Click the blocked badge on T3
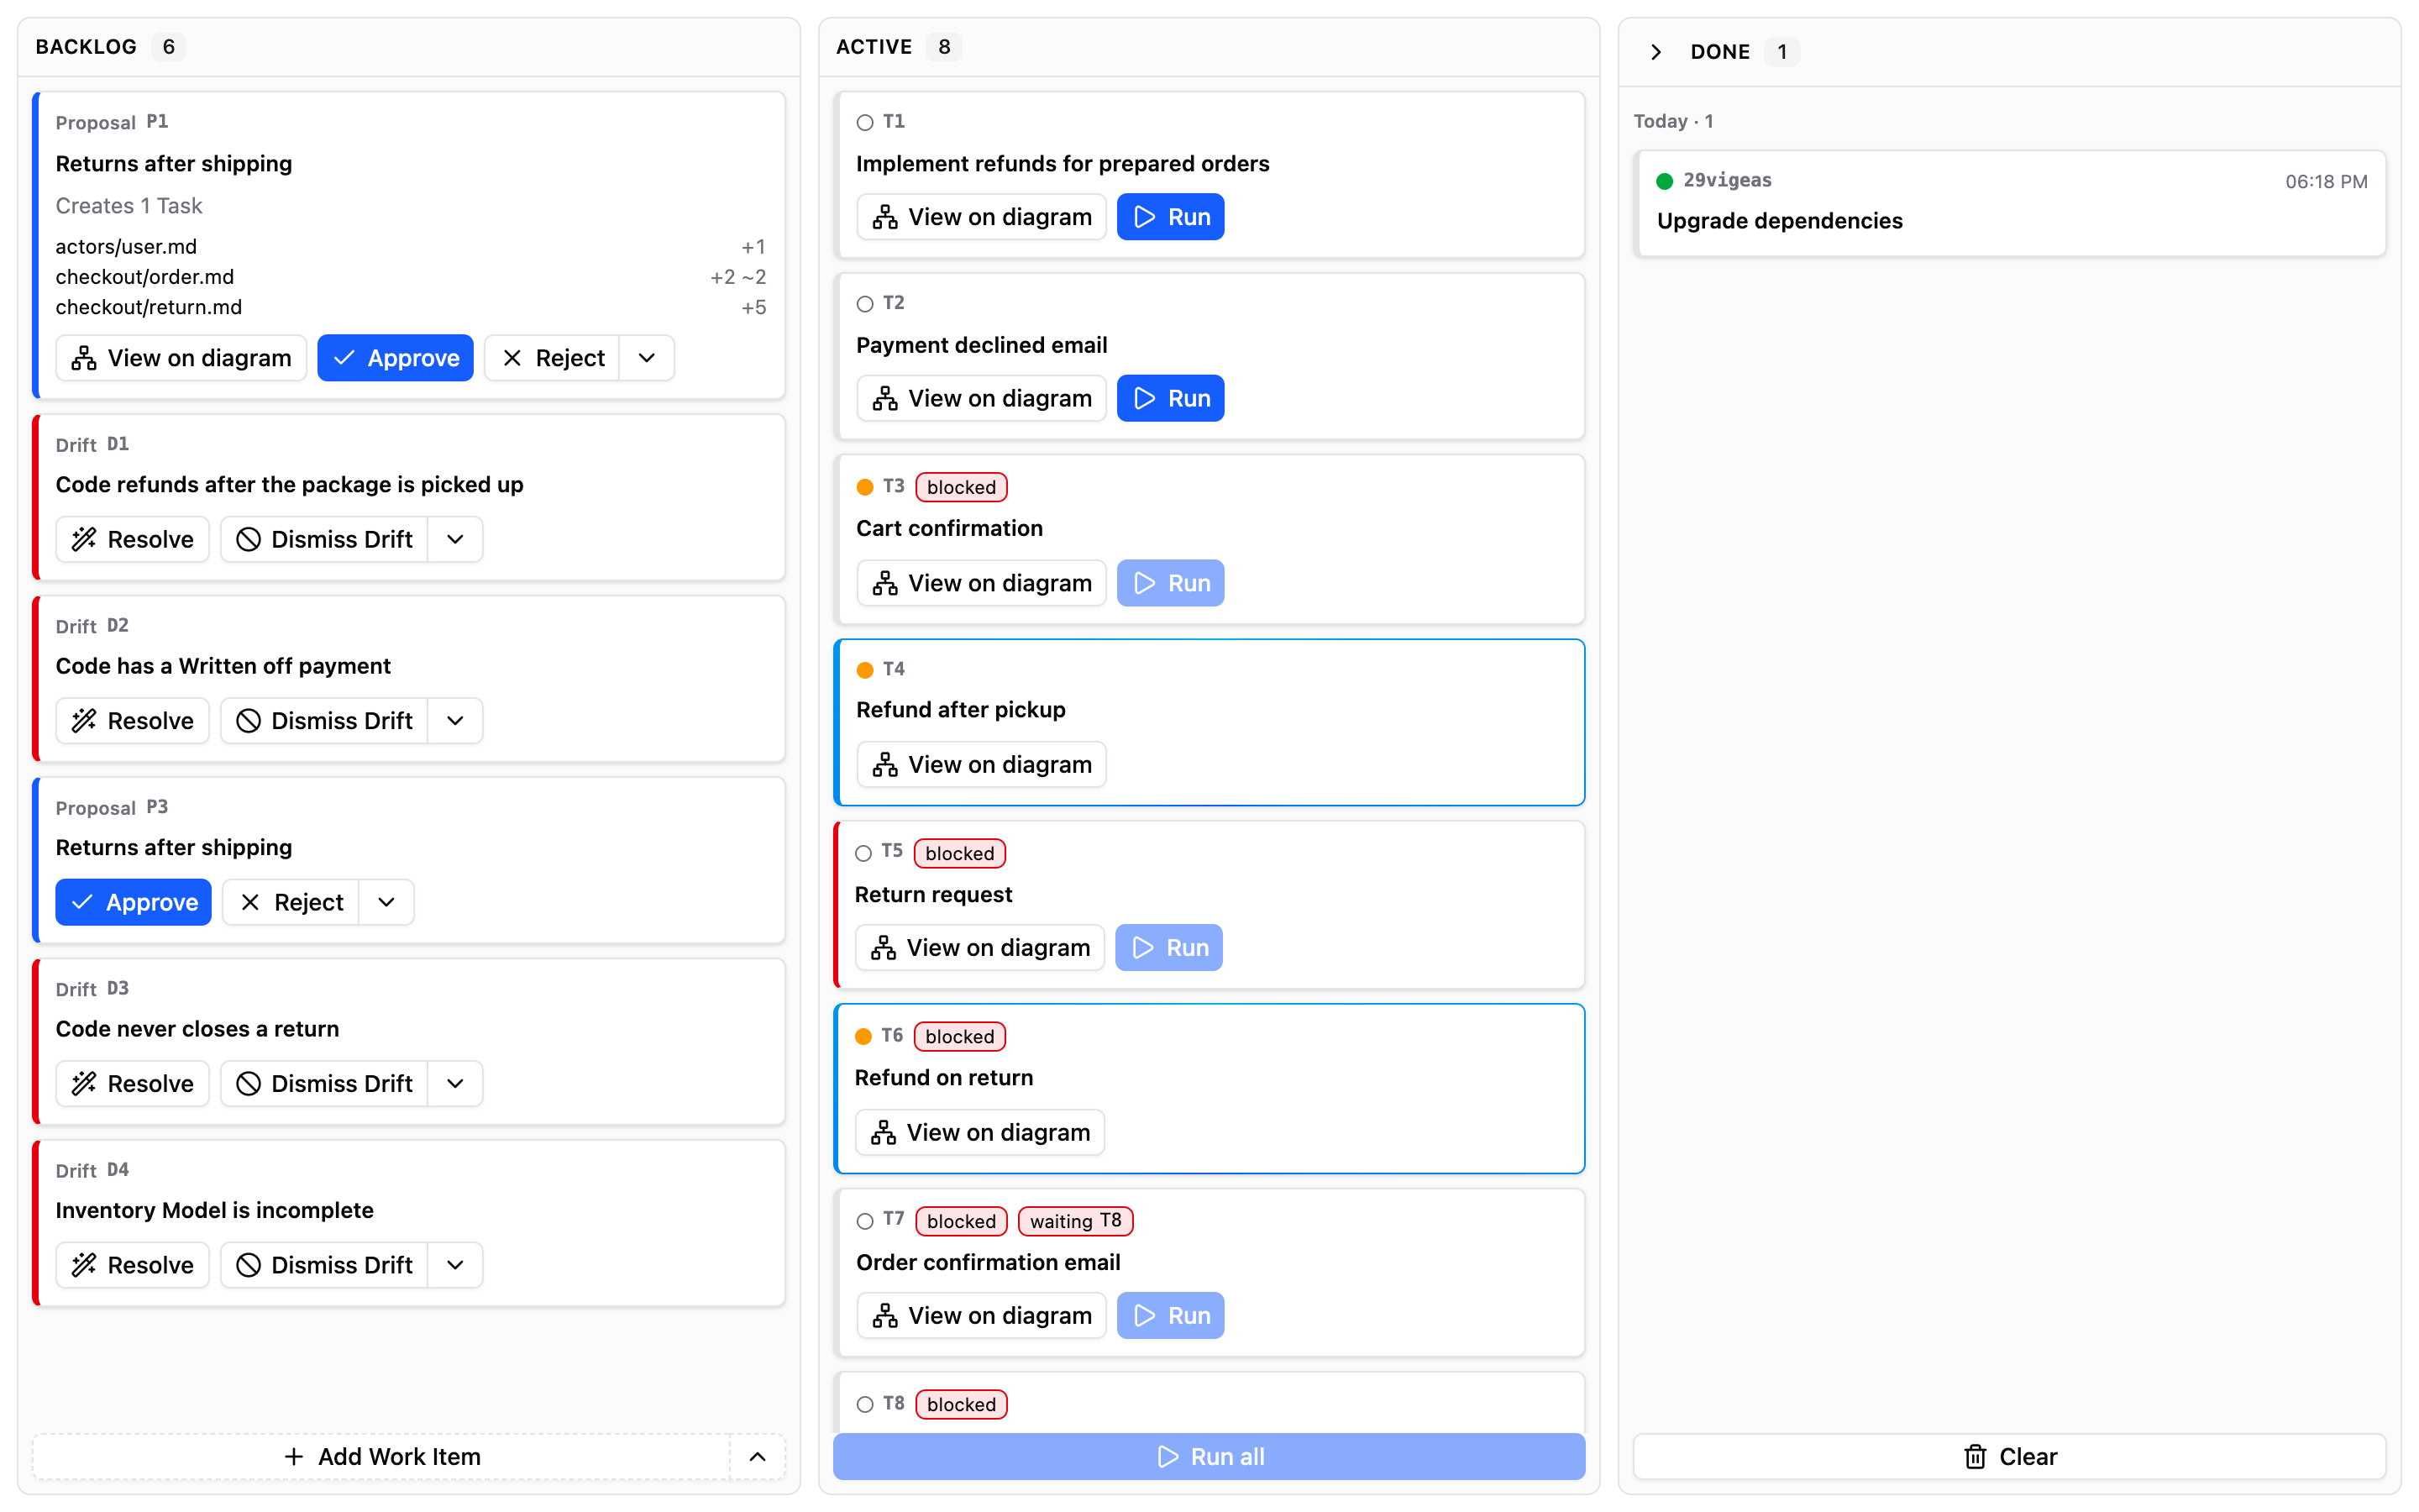 [961, 487]
